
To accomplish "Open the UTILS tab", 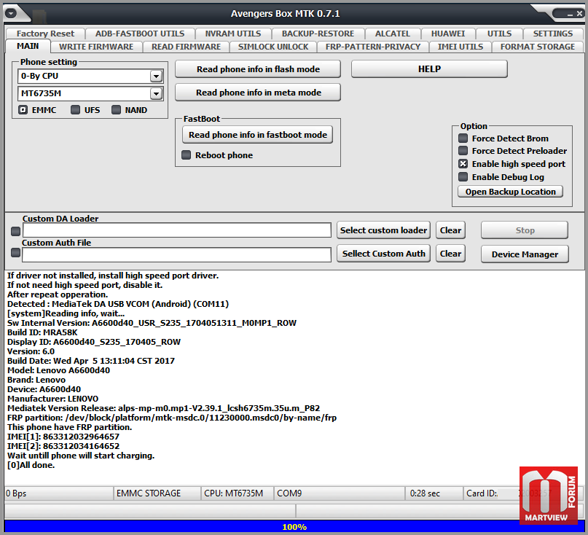I will pos(499,34).
